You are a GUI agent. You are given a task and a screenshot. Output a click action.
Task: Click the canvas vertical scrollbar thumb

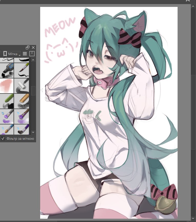click(193, 112)
